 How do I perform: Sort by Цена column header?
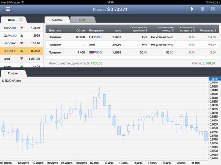[x=118, y=30]
